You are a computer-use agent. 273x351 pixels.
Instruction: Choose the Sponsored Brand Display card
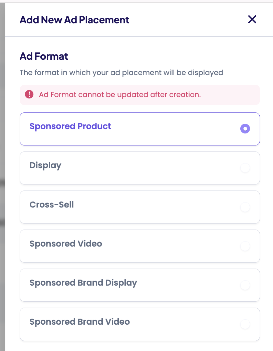(140, 285)
